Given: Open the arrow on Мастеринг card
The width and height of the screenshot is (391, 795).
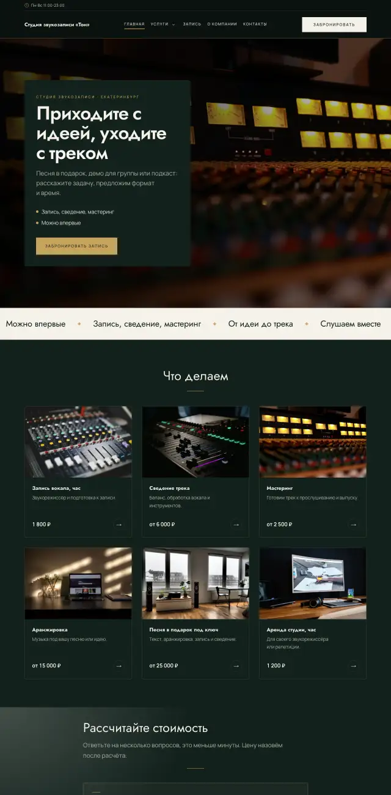Looking at the screenshot, I should 353,524.
